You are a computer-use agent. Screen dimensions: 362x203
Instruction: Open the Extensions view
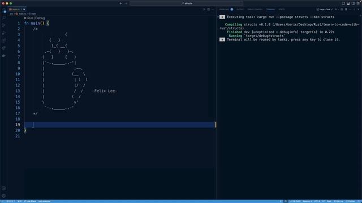tap(4, 41)
